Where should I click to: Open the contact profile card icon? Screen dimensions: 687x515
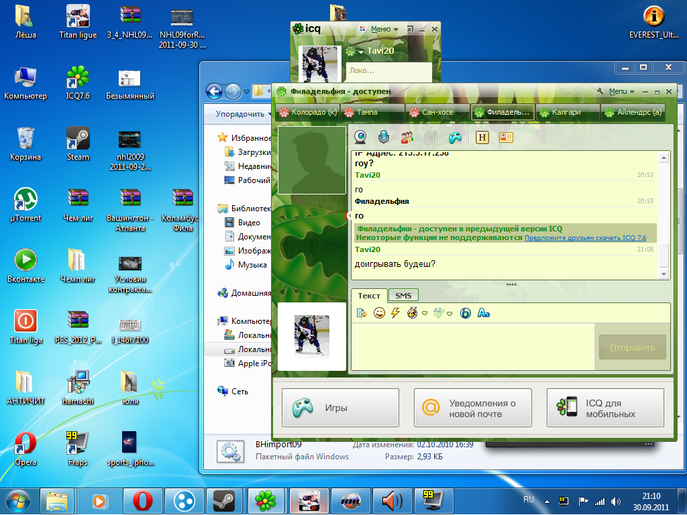coord(506,137)
